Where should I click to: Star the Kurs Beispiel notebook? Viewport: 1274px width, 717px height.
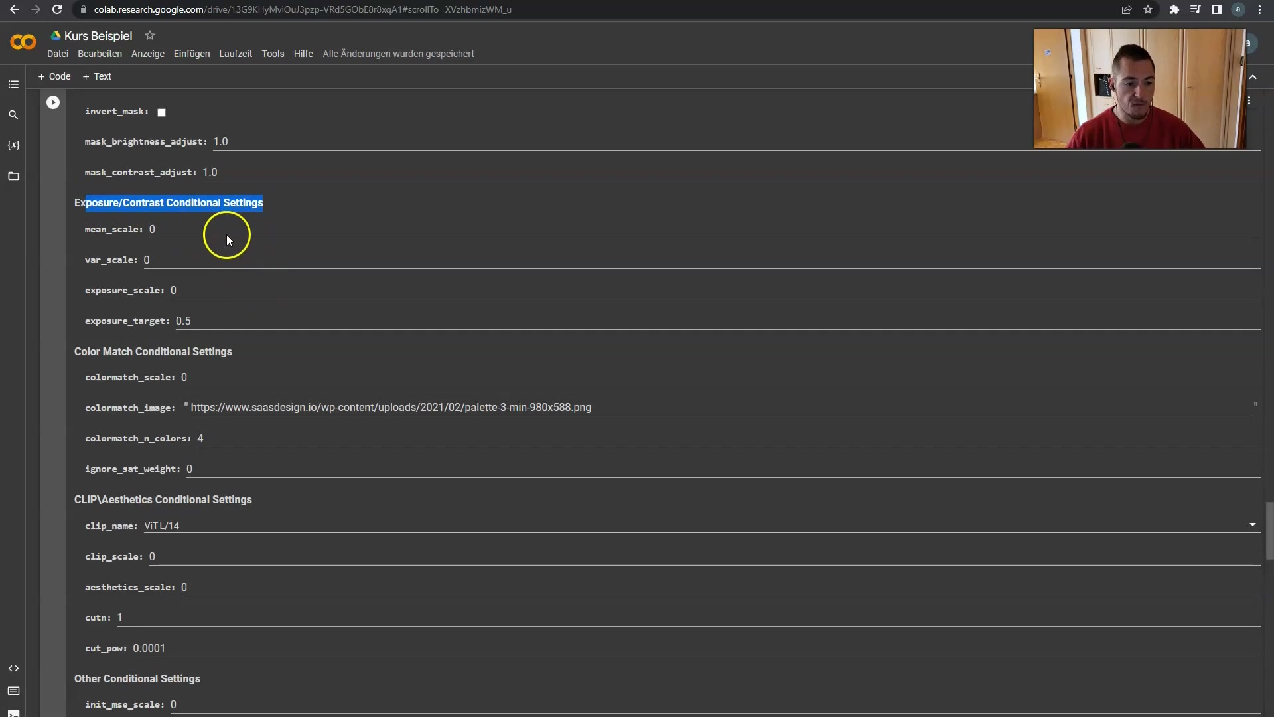point(150,35)
